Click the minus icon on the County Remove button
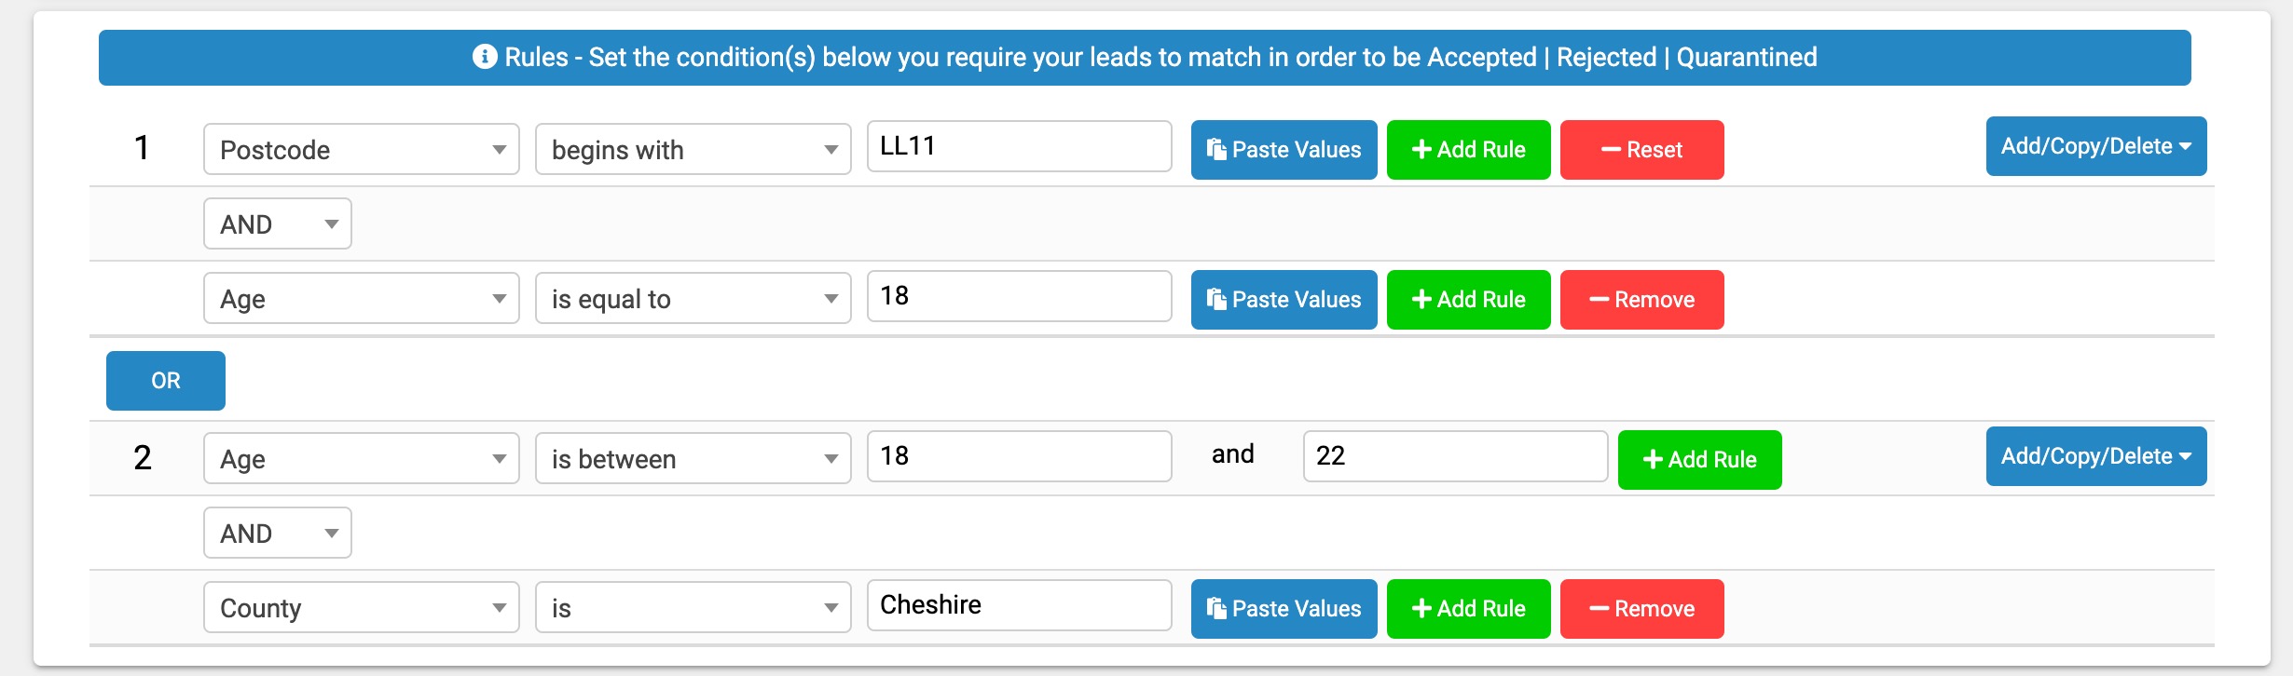This screenshot has width=2293, height=676. click(x=1599, y=608)
